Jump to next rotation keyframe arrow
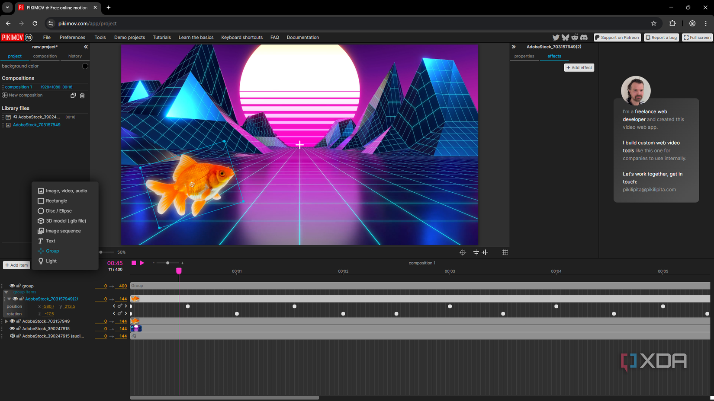The width and height of the screenshot is (714, 401). tap(126, 314)
